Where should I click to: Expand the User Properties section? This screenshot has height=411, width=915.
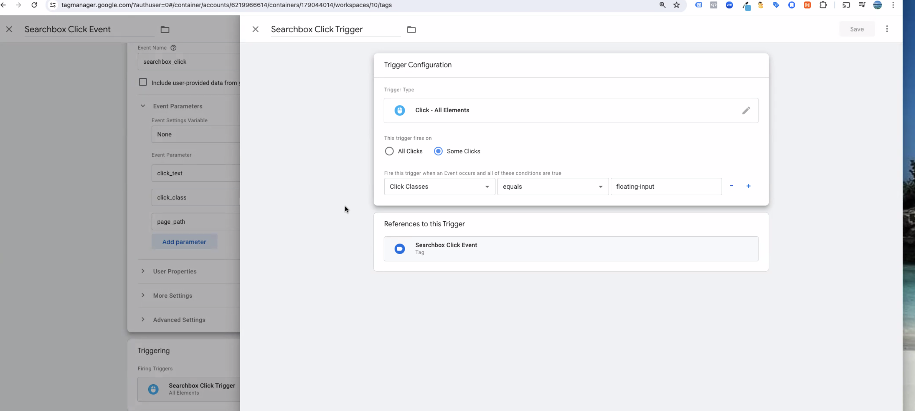(x=143, y=271)
